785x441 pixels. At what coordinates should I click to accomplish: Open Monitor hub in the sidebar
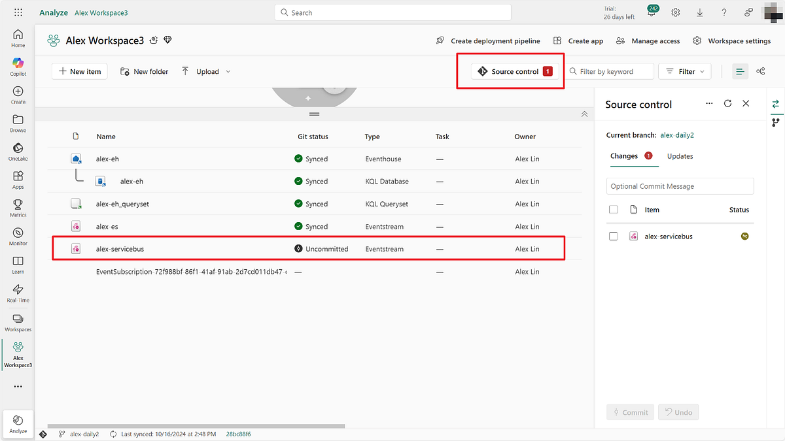[18, 236]
